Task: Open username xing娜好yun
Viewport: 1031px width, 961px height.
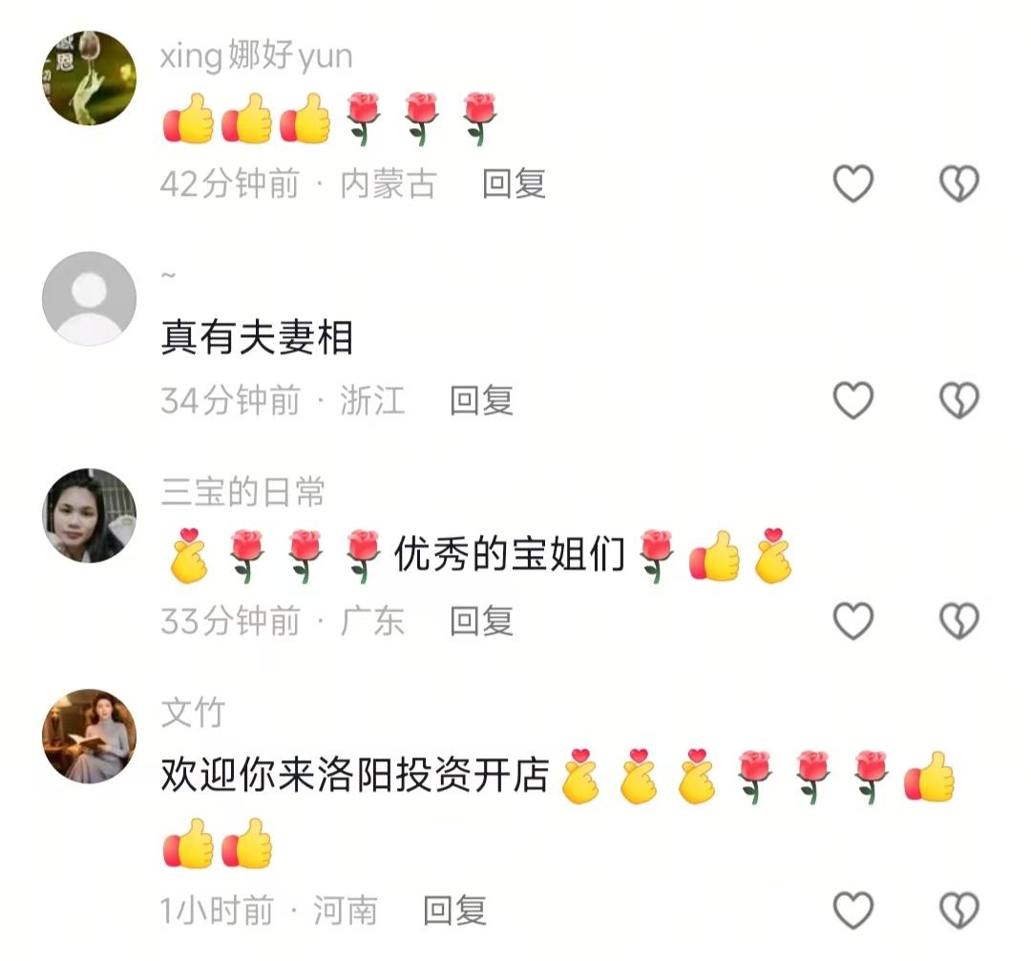Action: (257, 55)
